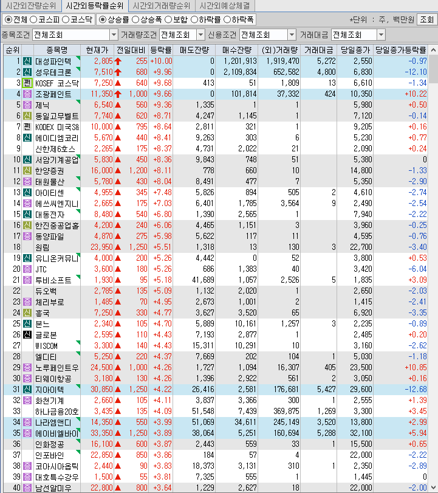Click the 신 badge icon beside 대성파인텍
This screenshot has width=438, height=493.
(27, 61)
